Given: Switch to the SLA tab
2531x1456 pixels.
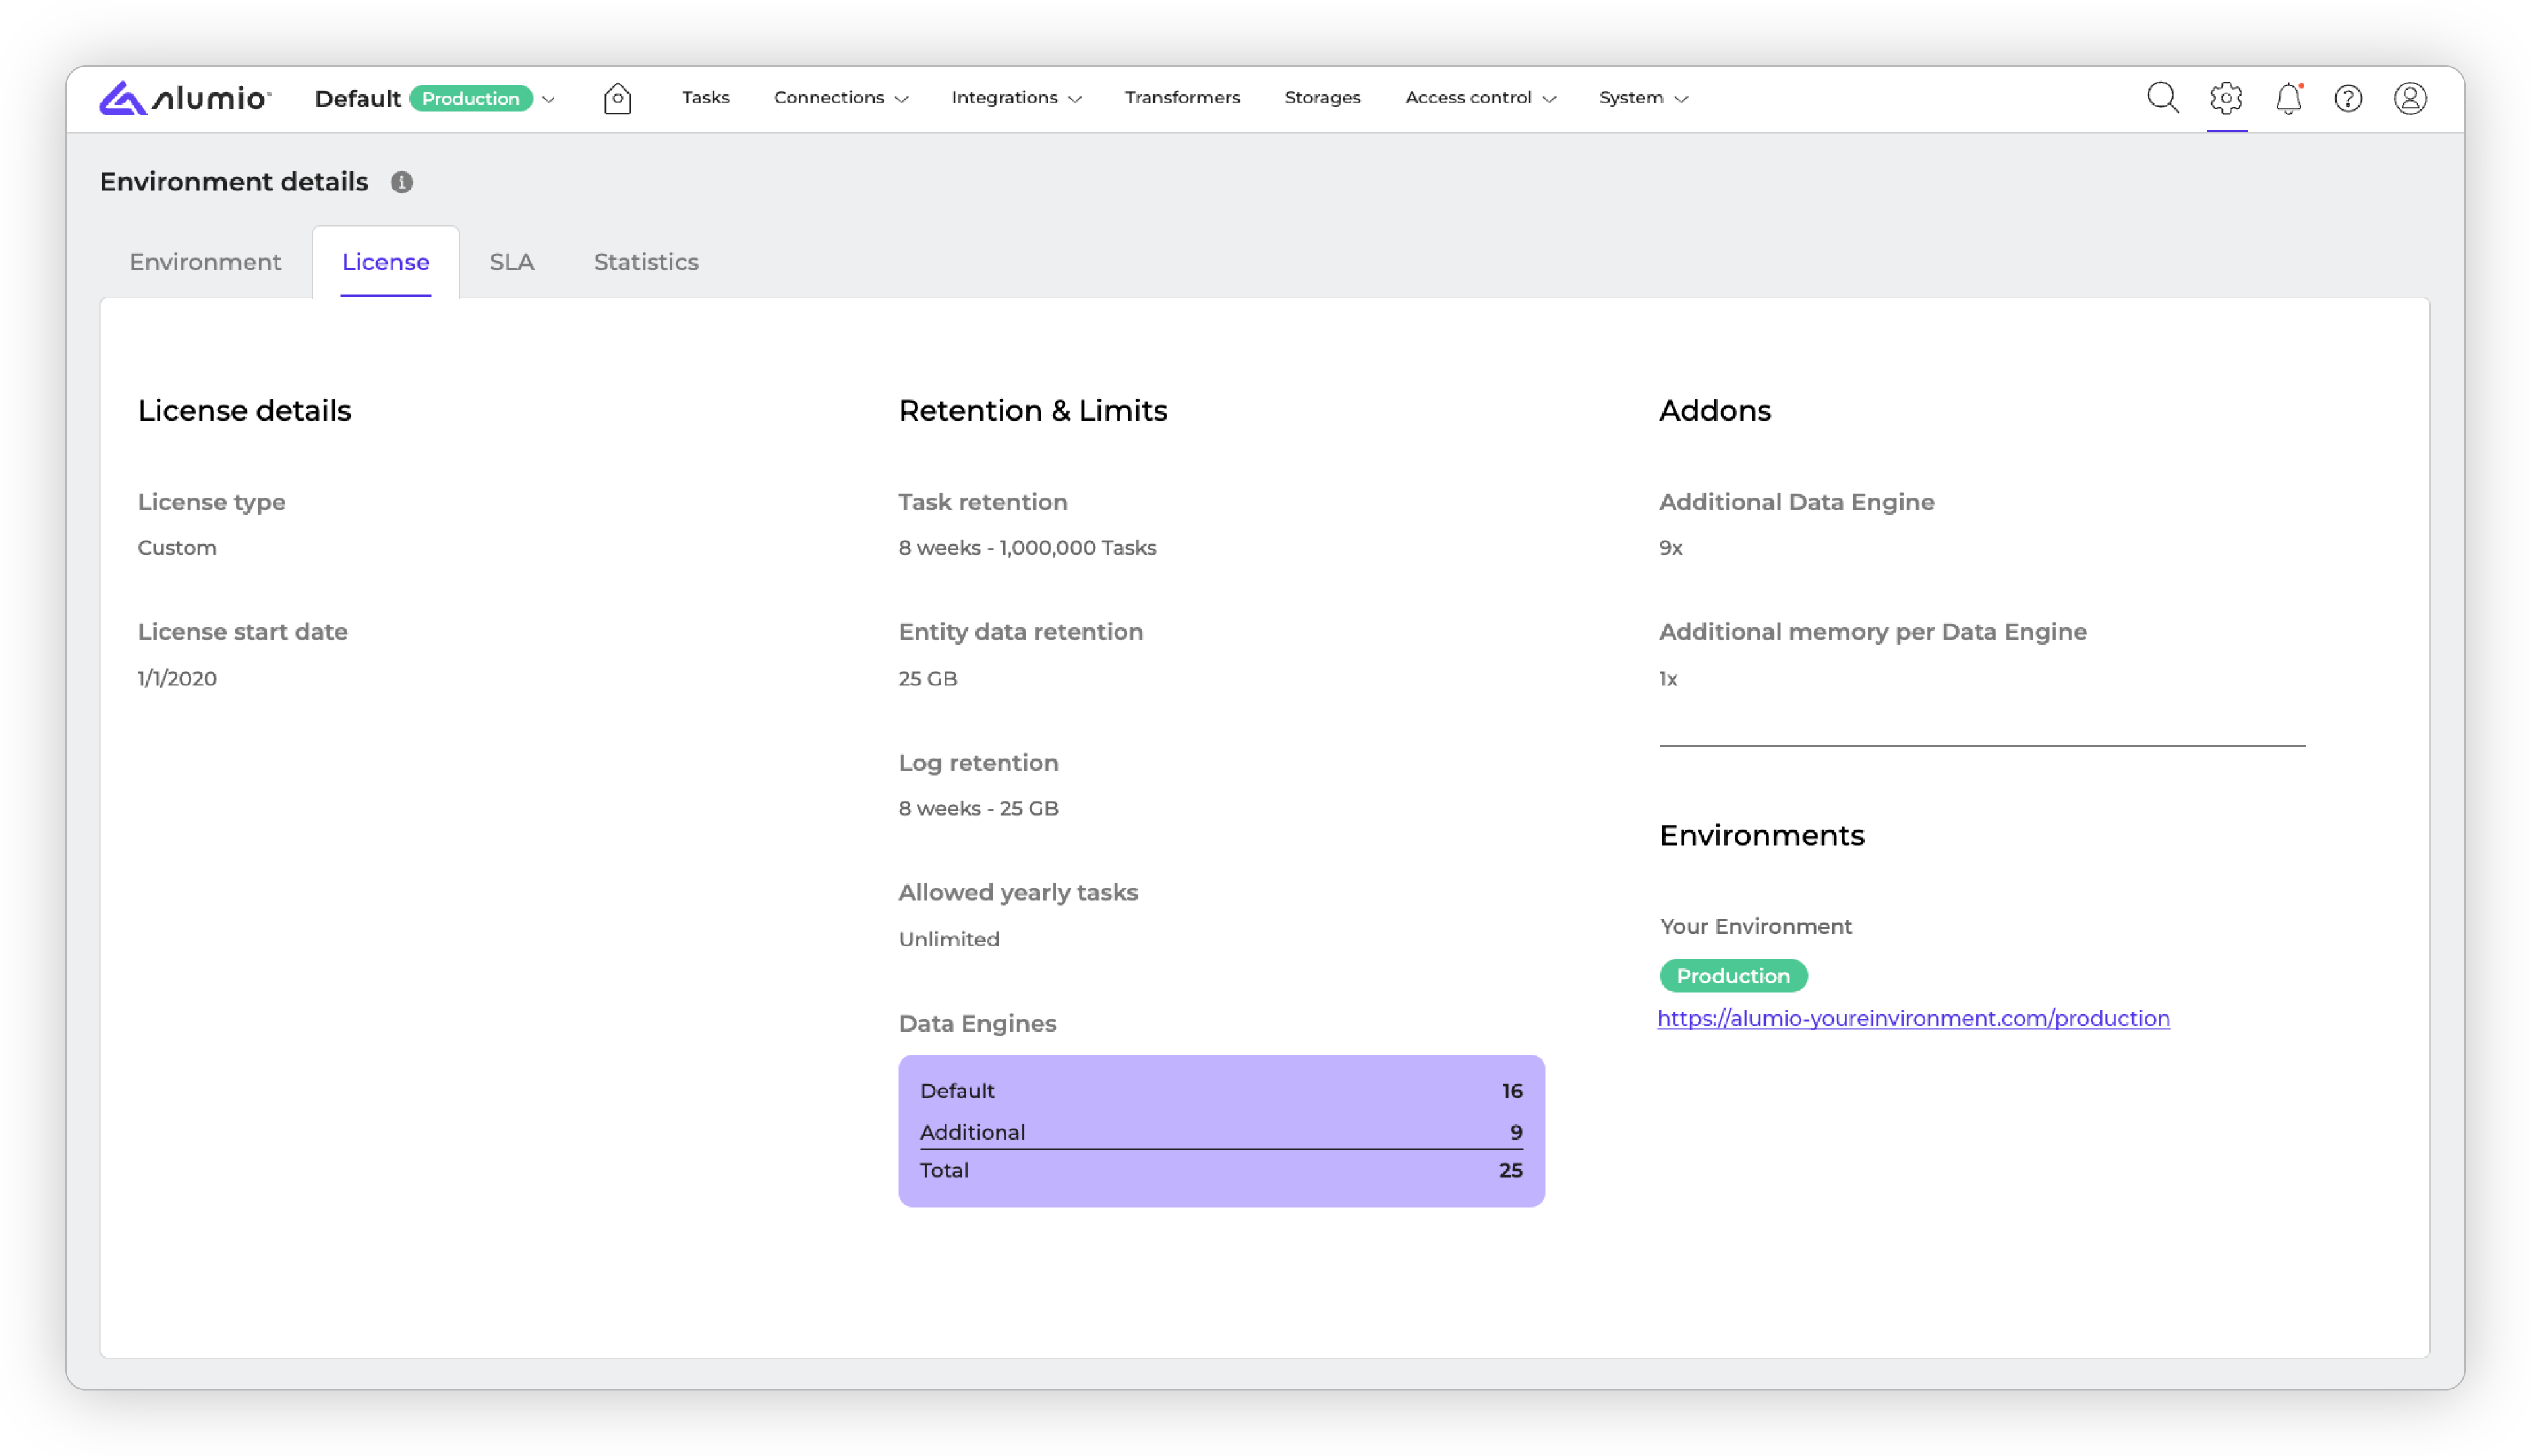Looking at the screenshot, I should pos(511,262).
